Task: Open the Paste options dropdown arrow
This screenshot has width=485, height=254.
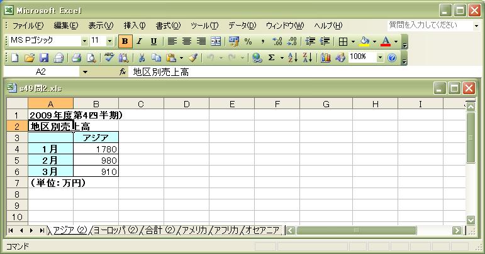Action: coord(181,58)
